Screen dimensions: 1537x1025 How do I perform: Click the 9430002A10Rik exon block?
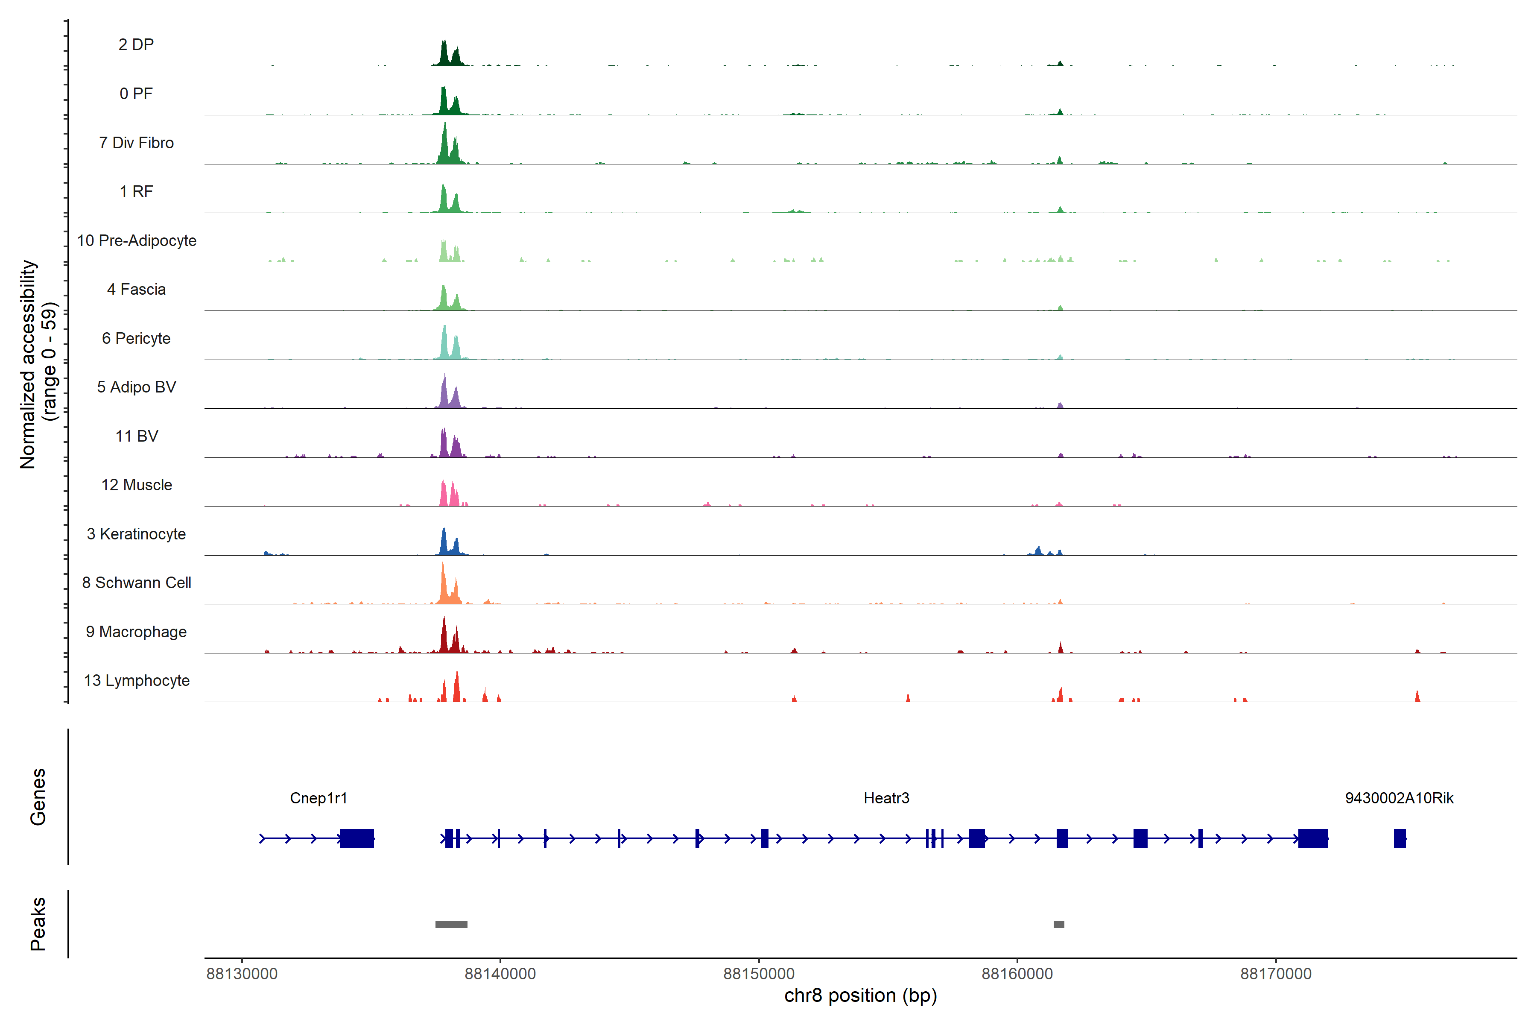point(1399,838)
